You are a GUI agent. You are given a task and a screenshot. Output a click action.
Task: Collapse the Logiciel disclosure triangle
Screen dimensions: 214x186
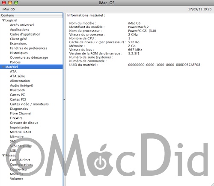coord(3,21)
